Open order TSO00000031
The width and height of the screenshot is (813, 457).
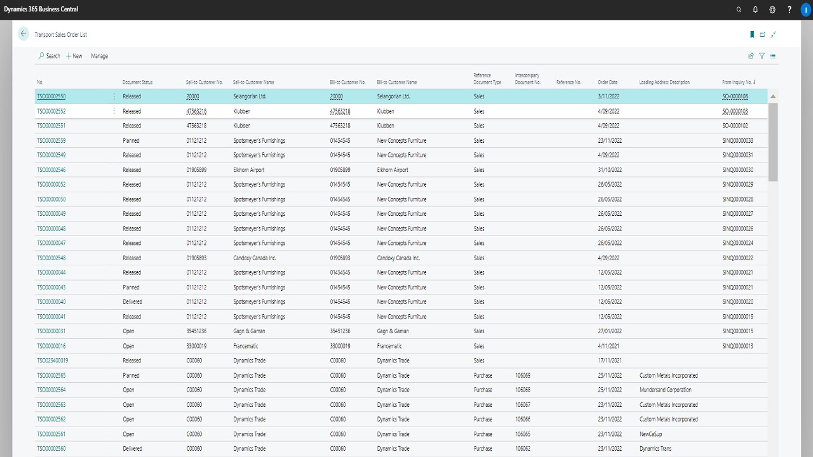(51, 331)
